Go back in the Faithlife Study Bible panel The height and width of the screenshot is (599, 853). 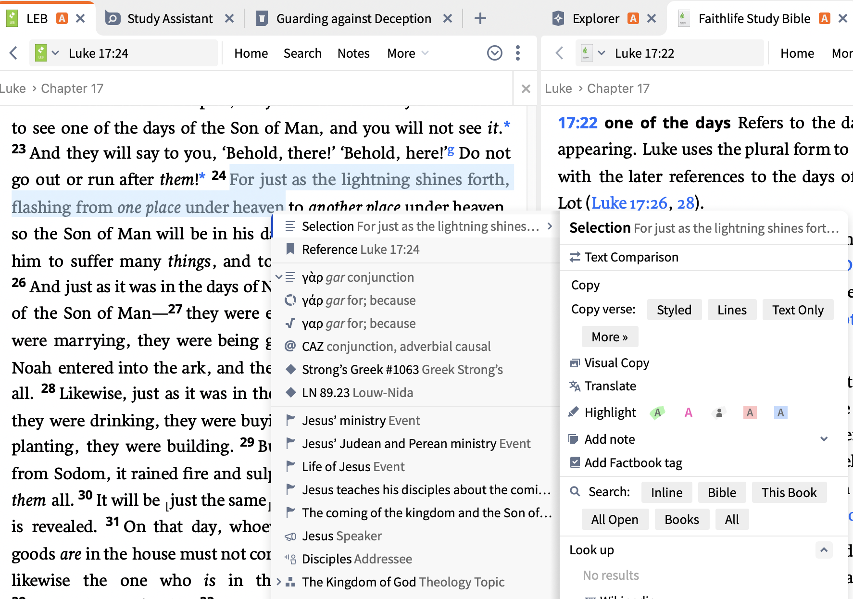tap(559, 53)
